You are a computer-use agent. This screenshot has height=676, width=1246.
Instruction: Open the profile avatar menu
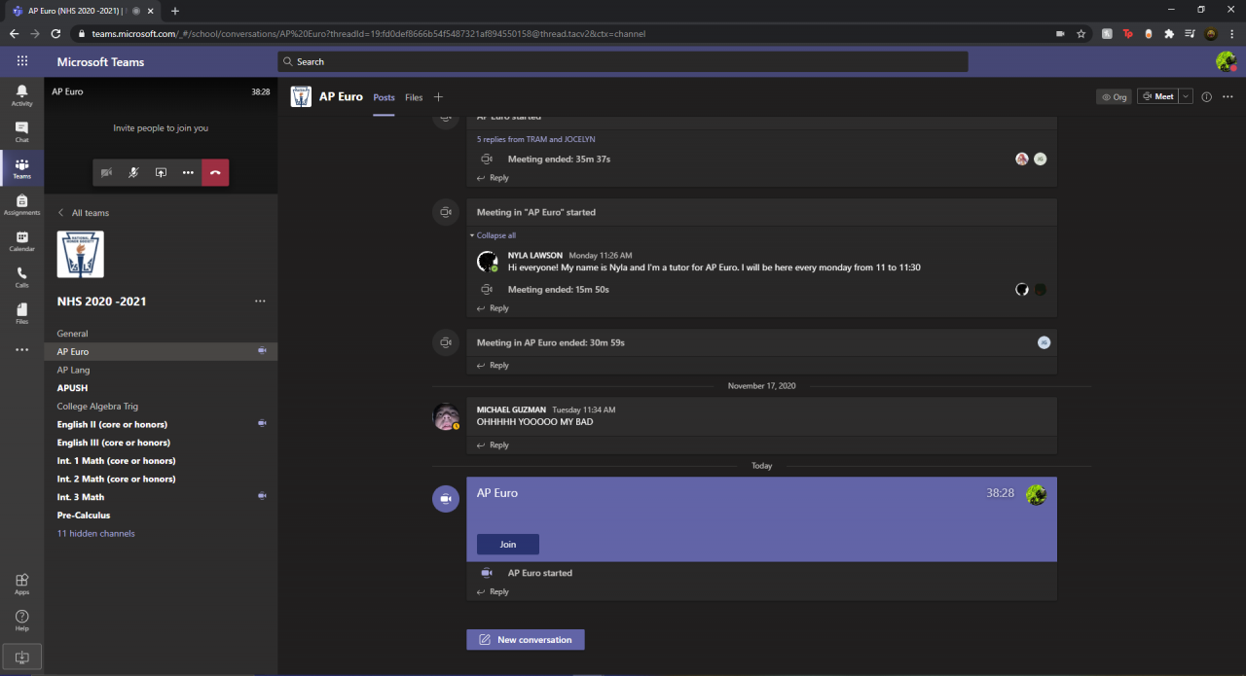(x=1226, y=61)
